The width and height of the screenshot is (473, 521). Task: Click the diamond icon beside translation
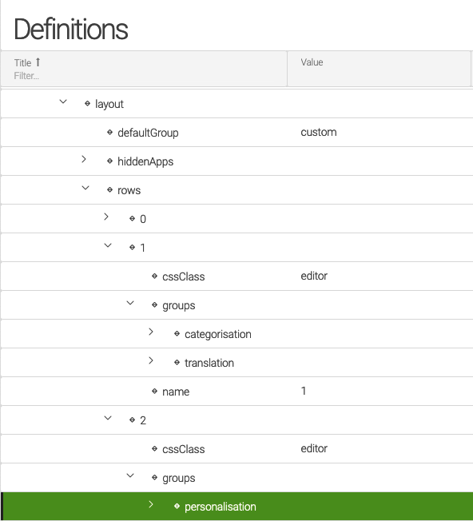tap(177, 363)
